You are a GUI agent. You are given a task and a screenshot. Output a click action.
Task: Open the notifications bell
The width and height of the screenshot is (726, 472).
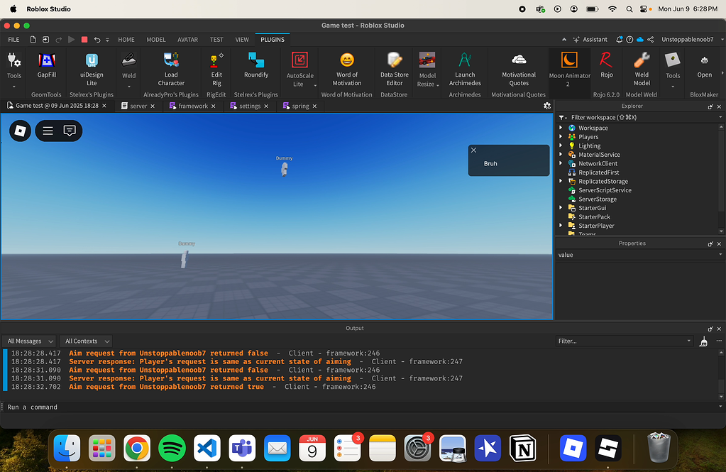click(x=619, y=40)
